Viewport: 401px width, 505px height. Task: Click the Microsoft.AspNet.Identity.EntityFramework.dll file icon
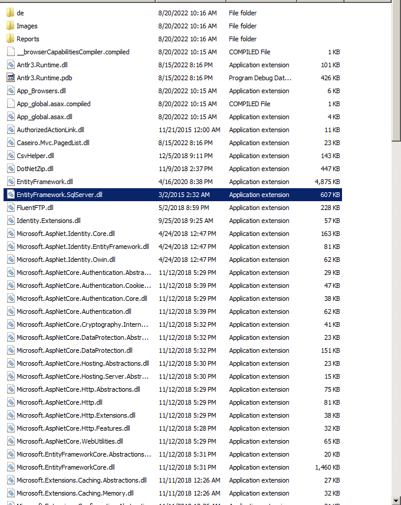(11, 247)
